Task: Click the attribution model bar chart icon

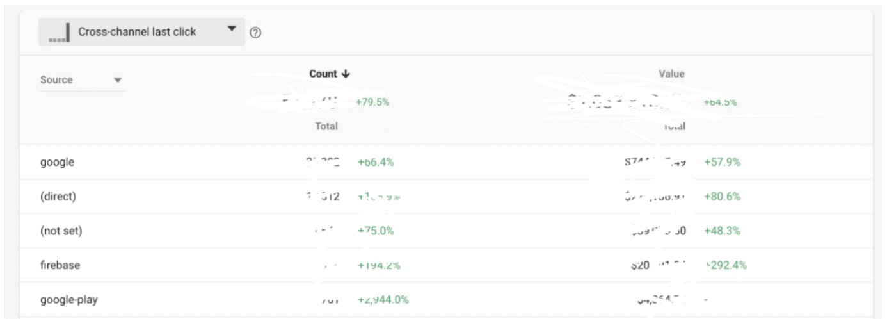Action: (x=60, y=33)
